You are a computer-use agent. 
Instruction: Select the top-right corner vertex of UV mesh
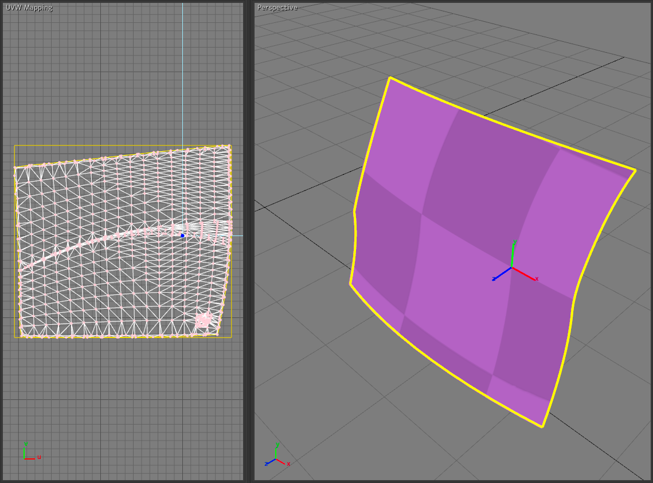229,146
